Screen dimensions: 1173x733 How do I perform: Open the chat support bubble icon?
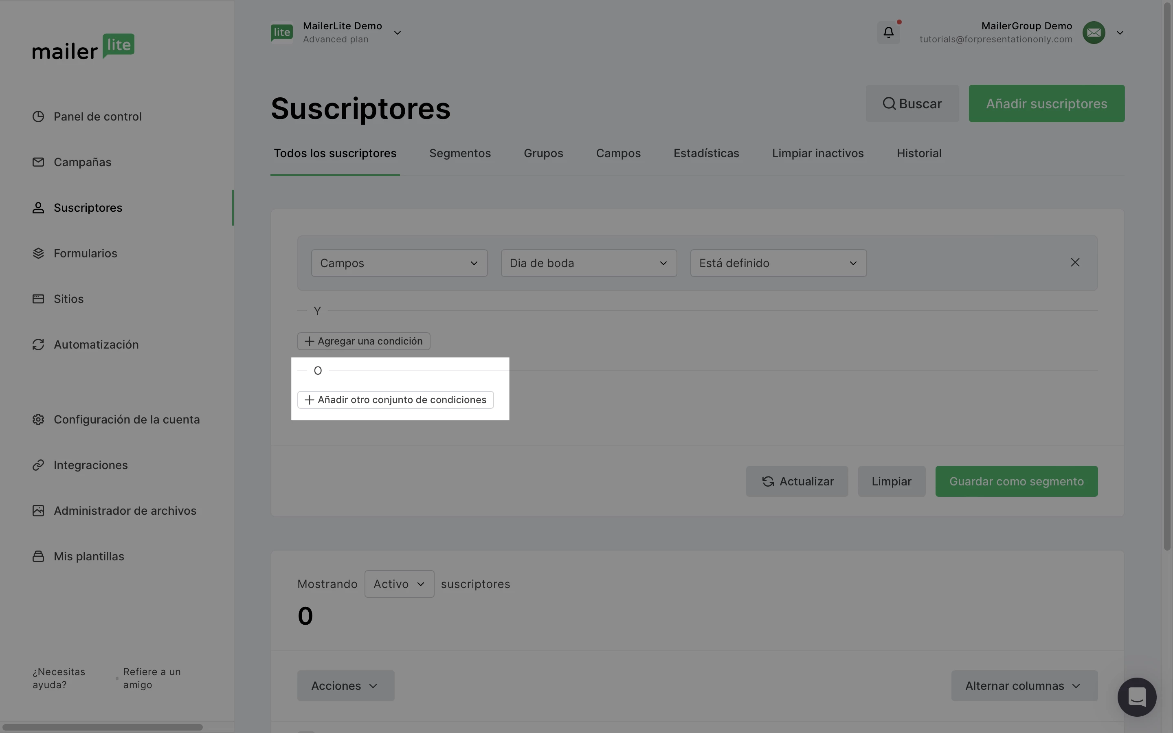tap(1136, 697)
